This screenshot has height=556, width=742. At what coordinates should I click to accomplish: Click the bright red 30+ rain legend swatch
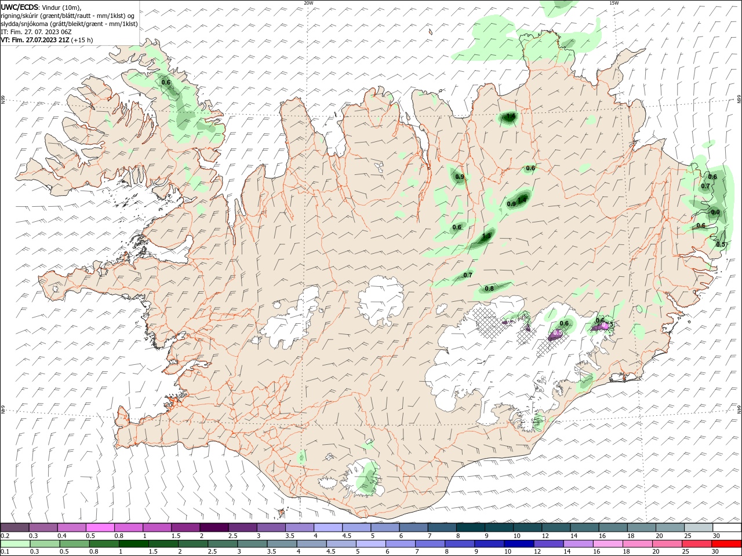726,544
